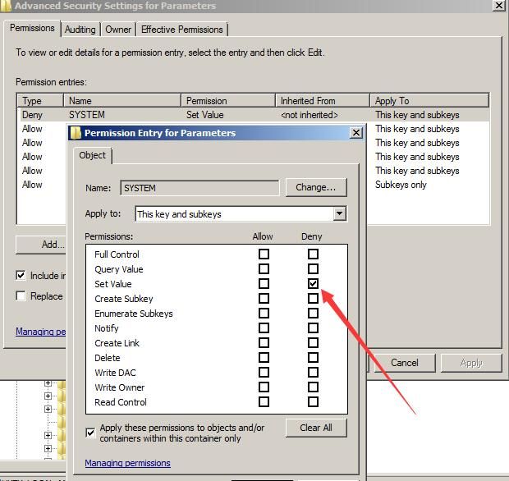Select the Deny SYSTEM permission entry row
Screen dimensions: 509x481
click(253, 115)
